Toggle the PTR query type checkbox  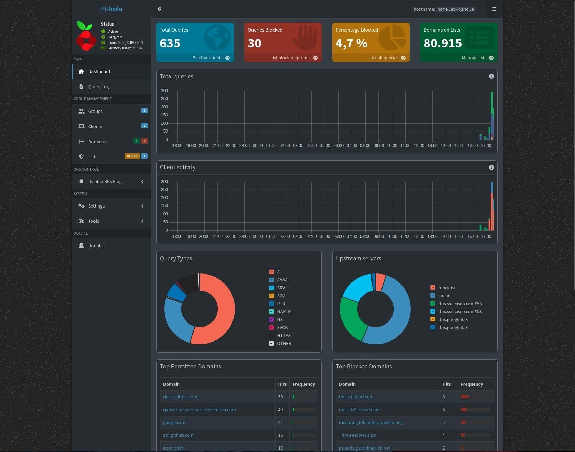[x=271, y=304]
